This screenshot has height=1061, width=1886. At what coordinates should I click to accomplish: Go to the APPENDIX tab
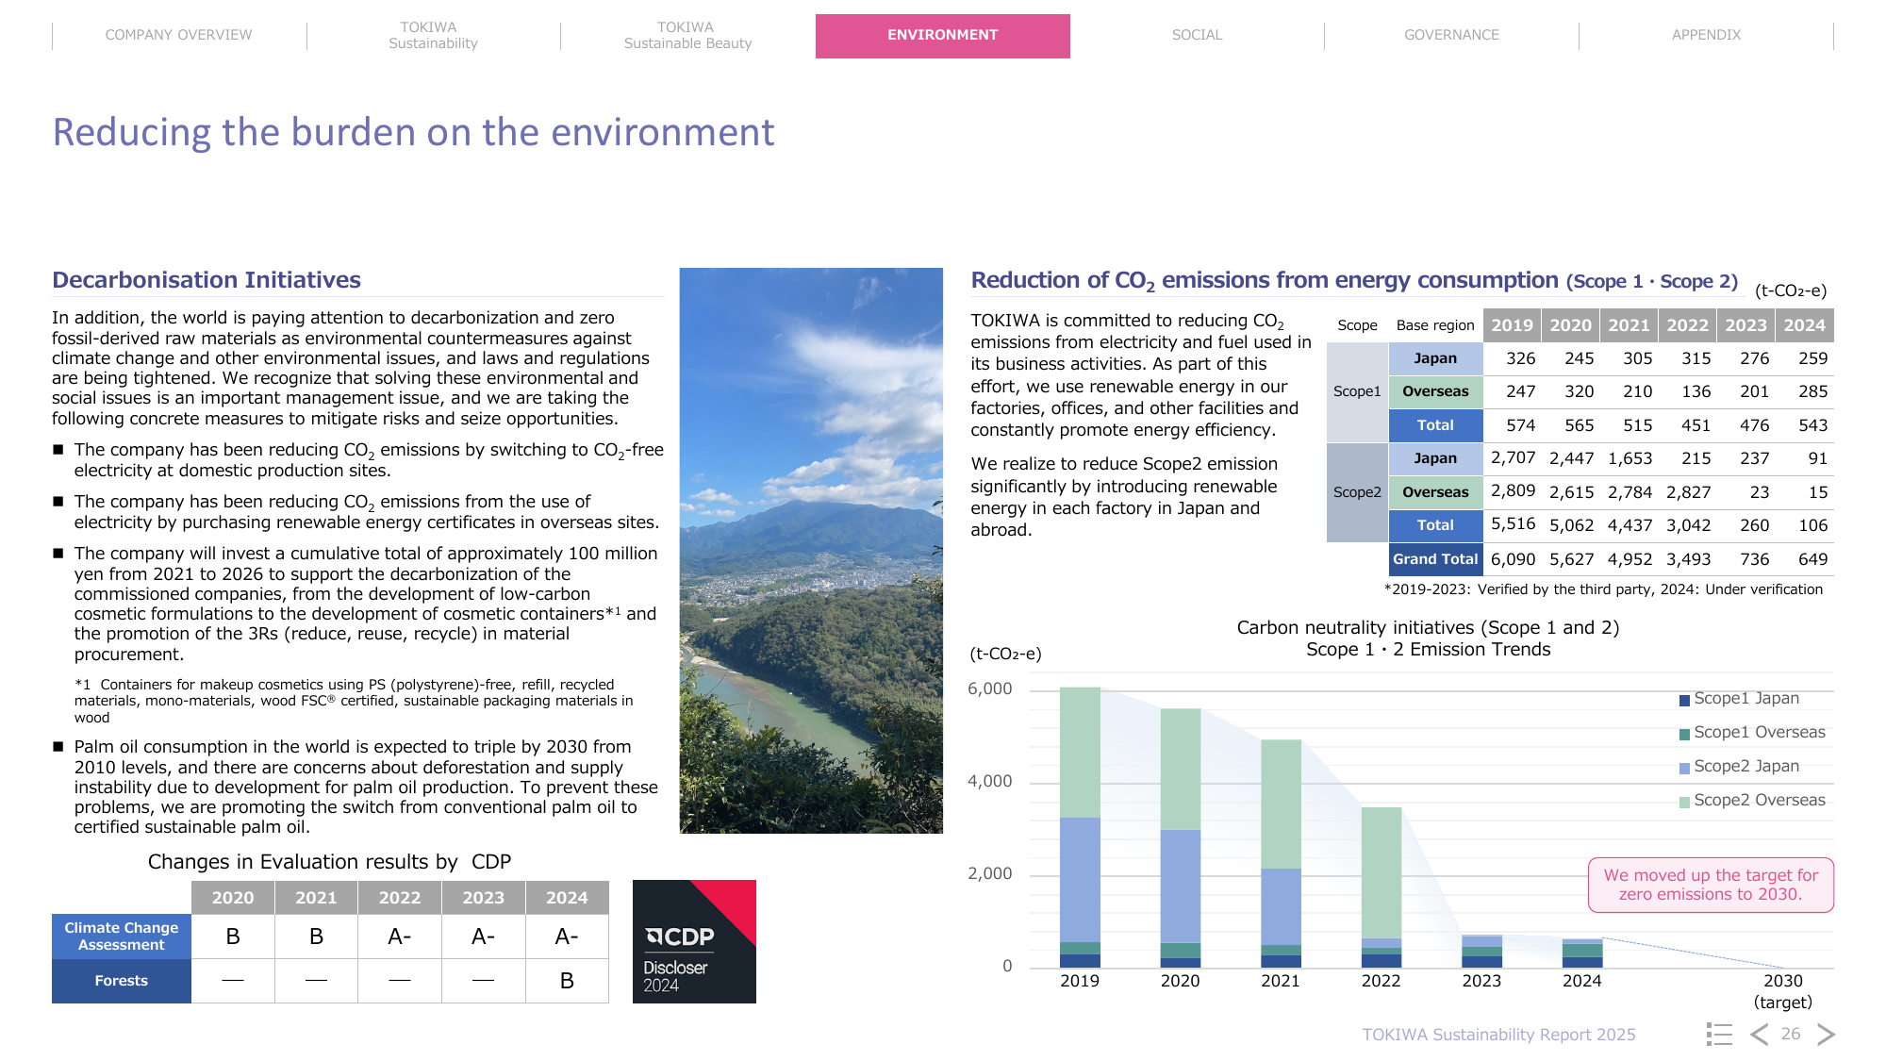pos(1706,35)
